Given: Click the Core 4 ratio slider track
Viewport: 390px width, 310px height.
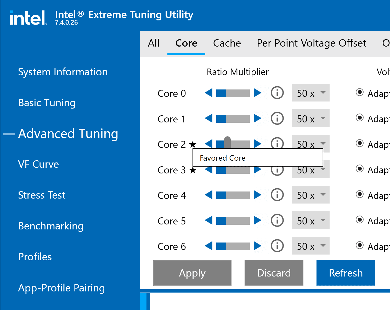Looking at the screenshot, I should coord(233,195).
